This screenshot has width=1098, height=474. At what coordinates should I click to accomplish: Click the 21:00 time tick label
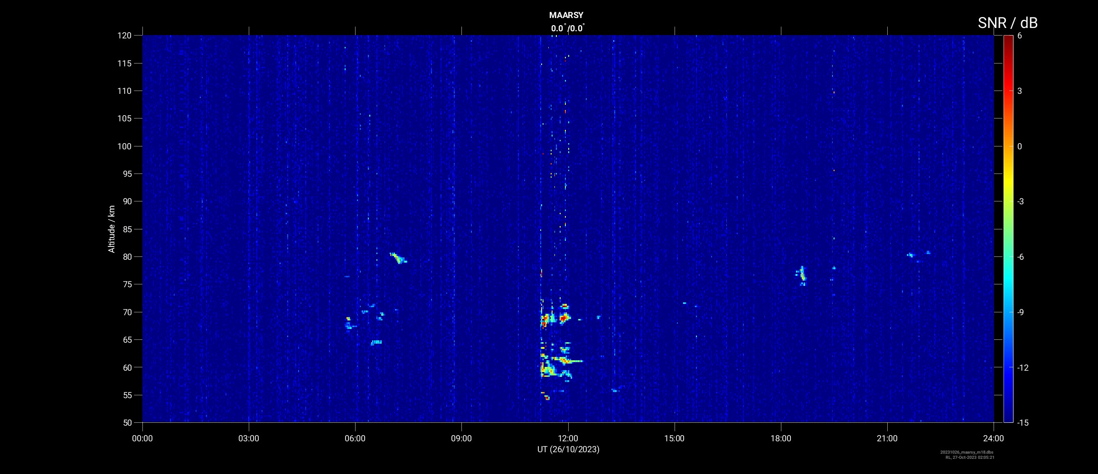coord(887,438)
